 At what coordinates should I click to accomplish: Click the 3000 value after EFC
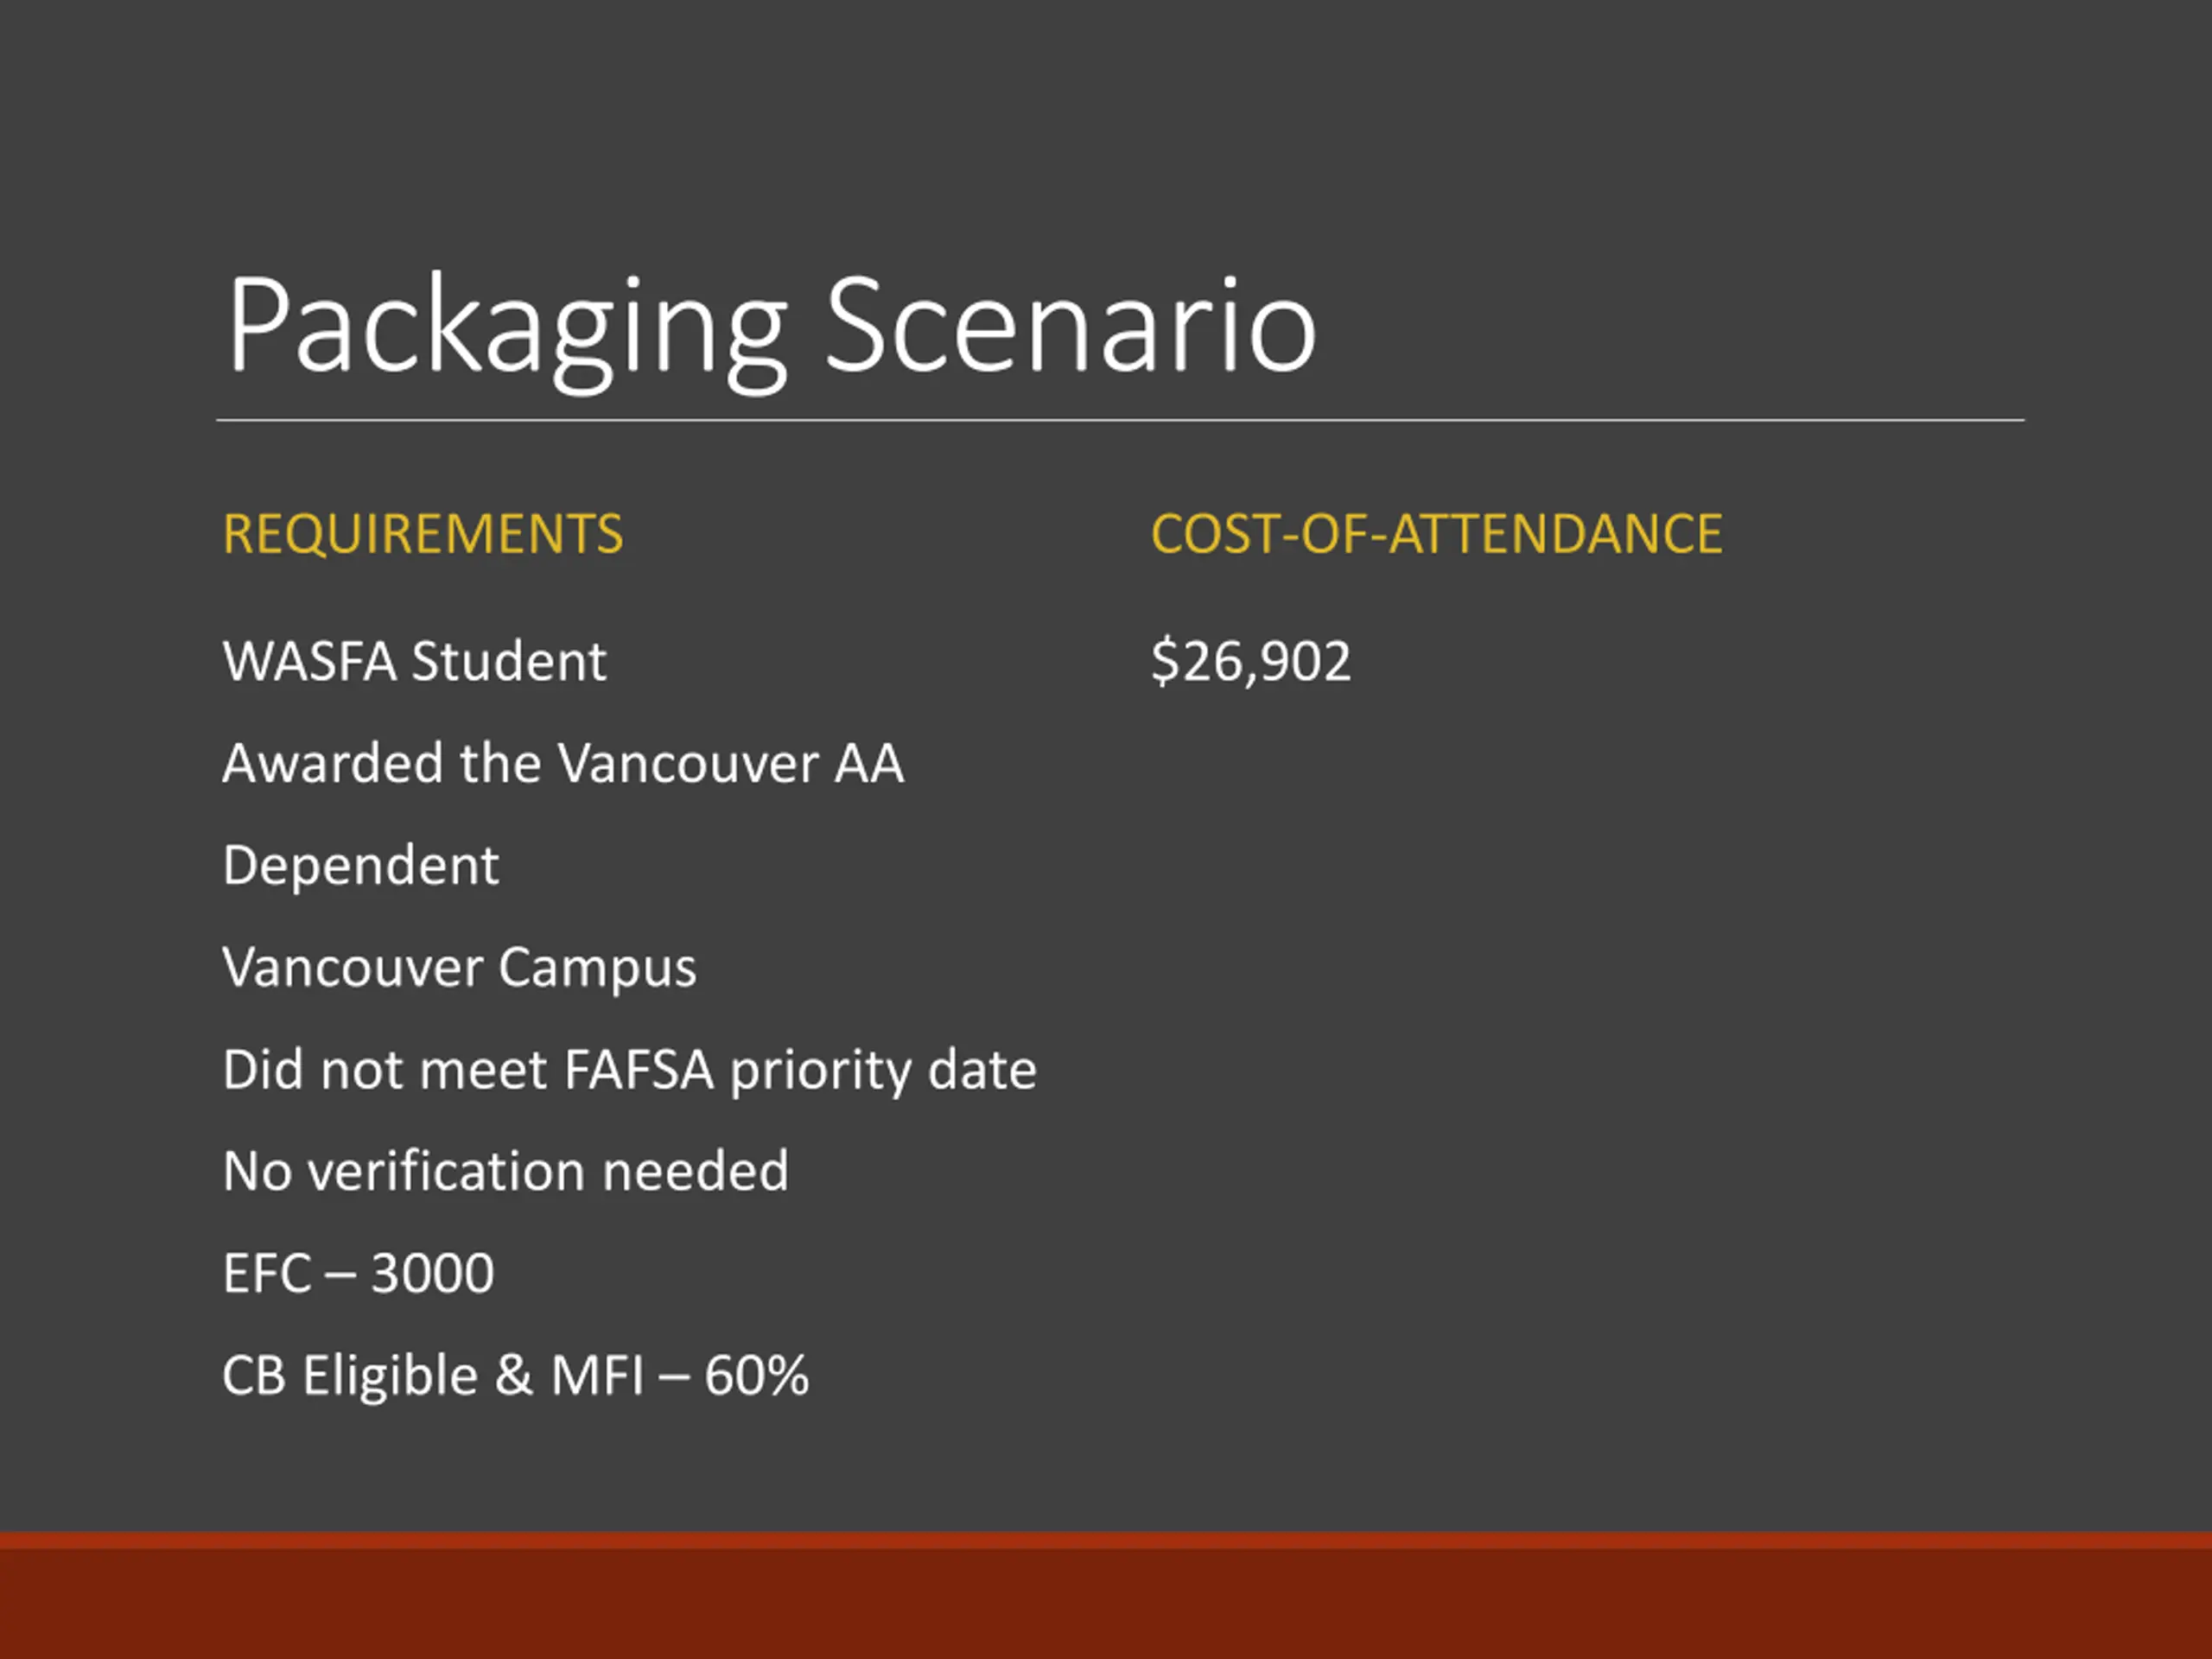pyautogui.click(x=432, y=1274)
